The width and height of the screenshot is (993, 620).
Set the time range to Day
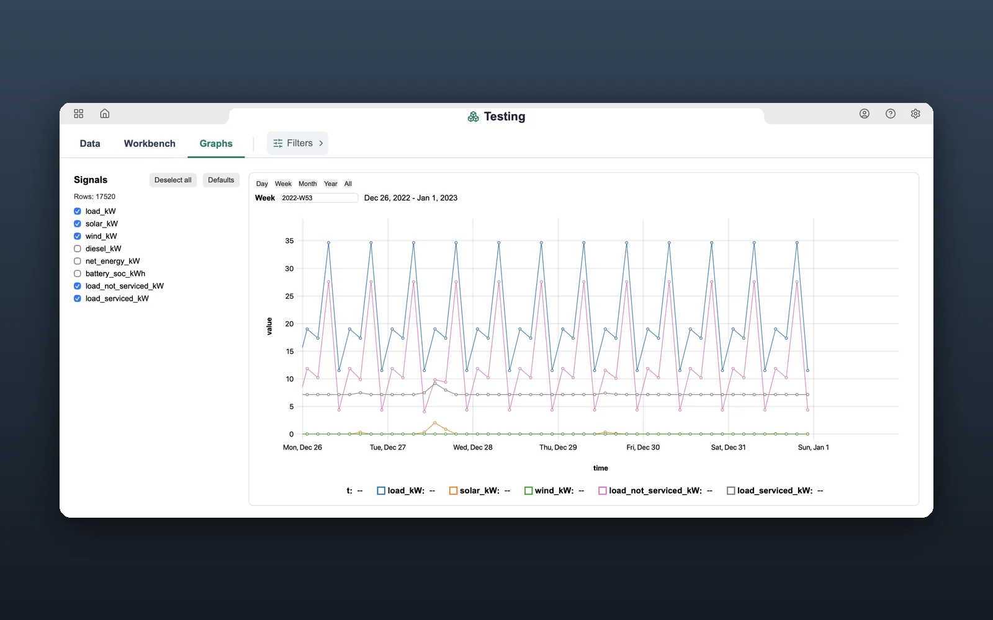point(262,184)
